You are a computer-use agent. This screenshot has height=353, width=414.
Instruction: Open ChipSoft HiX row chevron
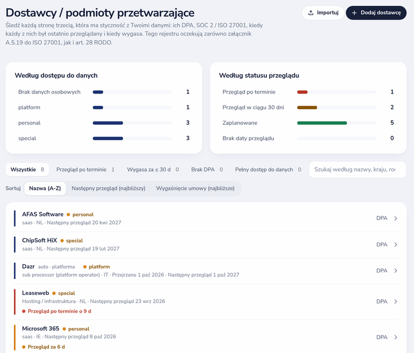pos(395,245)
